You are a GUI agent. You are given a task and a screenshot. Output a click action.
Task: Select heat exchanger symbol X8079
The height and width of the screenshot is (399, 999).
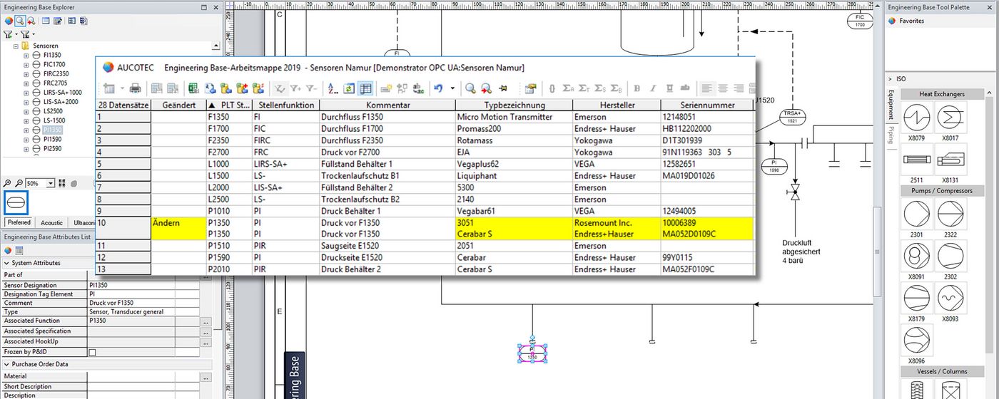917,118
